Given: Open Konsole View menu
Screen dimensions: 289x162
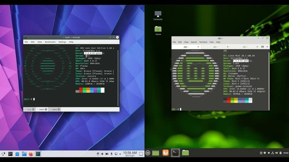Looking at the screenshot, I should tap(40, 42).
